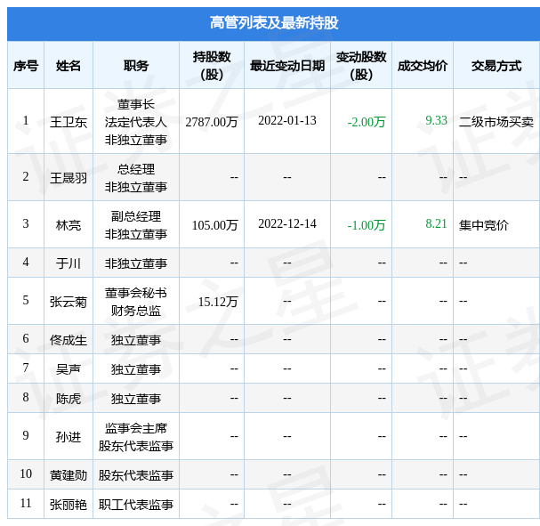The image size is (540, 526).
Task: Select the name 陈虎
Action: click(x=69, y=399)
